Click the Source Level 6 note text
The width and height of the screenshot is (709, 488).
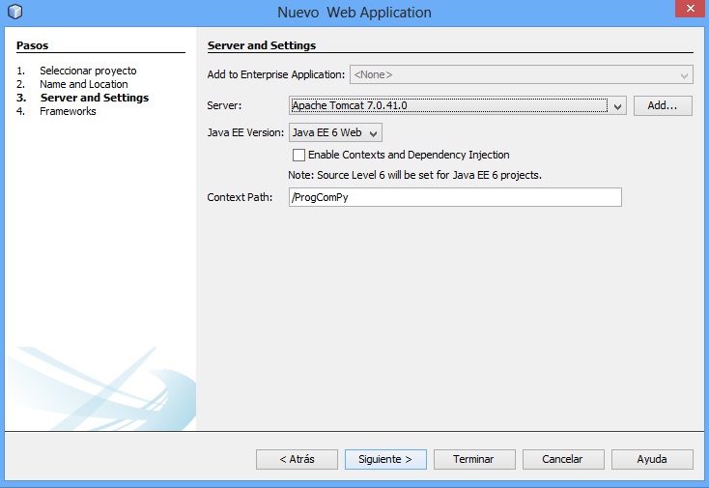pyautogui.click(x=414, y=175)
